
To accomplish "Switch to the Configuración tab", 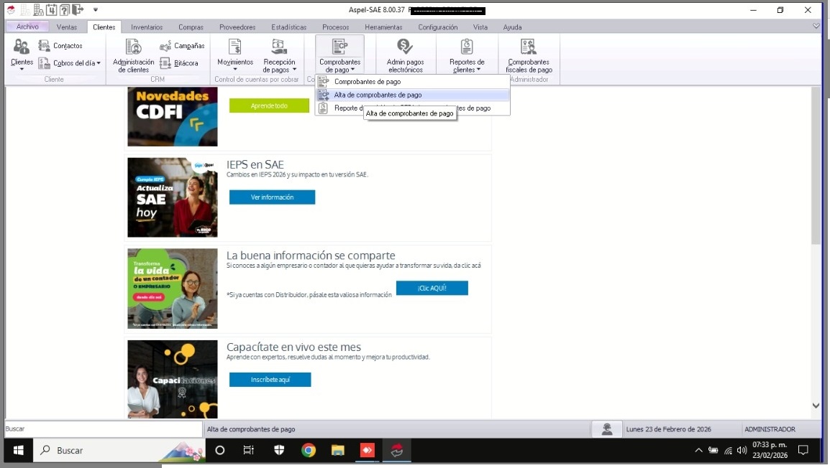I will pos(438,27).
